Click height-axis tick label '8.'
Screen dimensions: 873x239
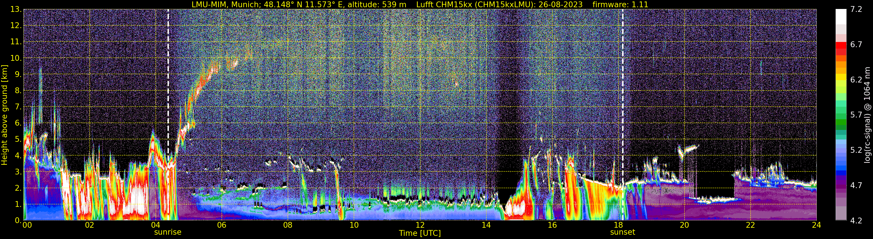[x=18, y=90]
